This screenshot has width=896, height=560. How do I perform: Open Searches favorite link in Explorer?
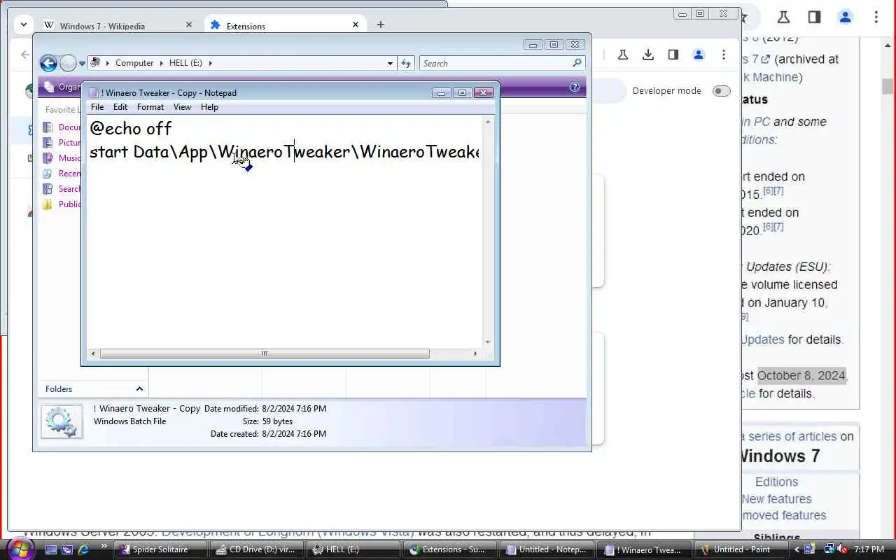(62, 189)
